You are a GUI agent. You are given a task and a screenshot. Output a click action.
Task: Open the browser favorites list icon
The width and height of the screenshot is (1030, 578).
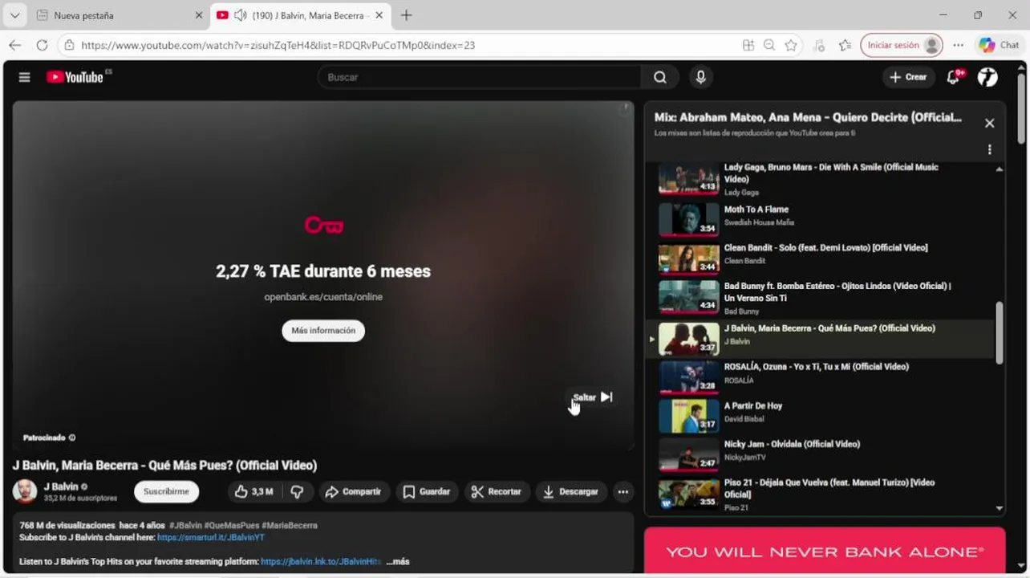pyautogui.click(x=845, y=45)
